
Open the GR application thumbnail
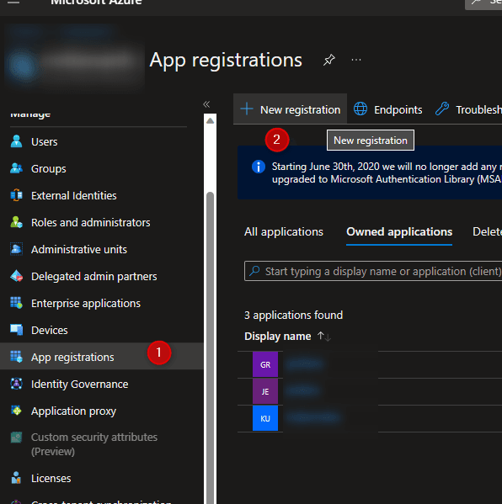click(x=265, y=364)
